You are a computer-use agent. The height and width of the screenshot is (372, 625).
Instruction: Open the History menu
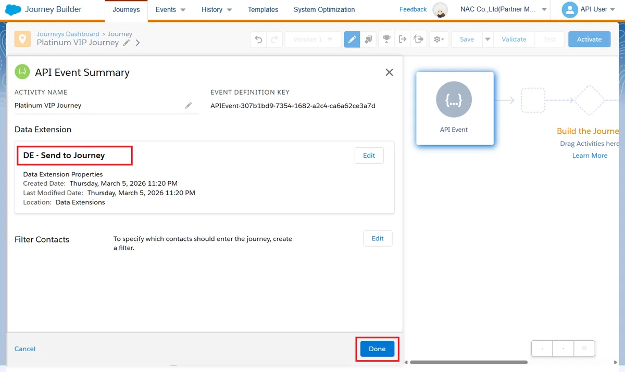point(217,9)
